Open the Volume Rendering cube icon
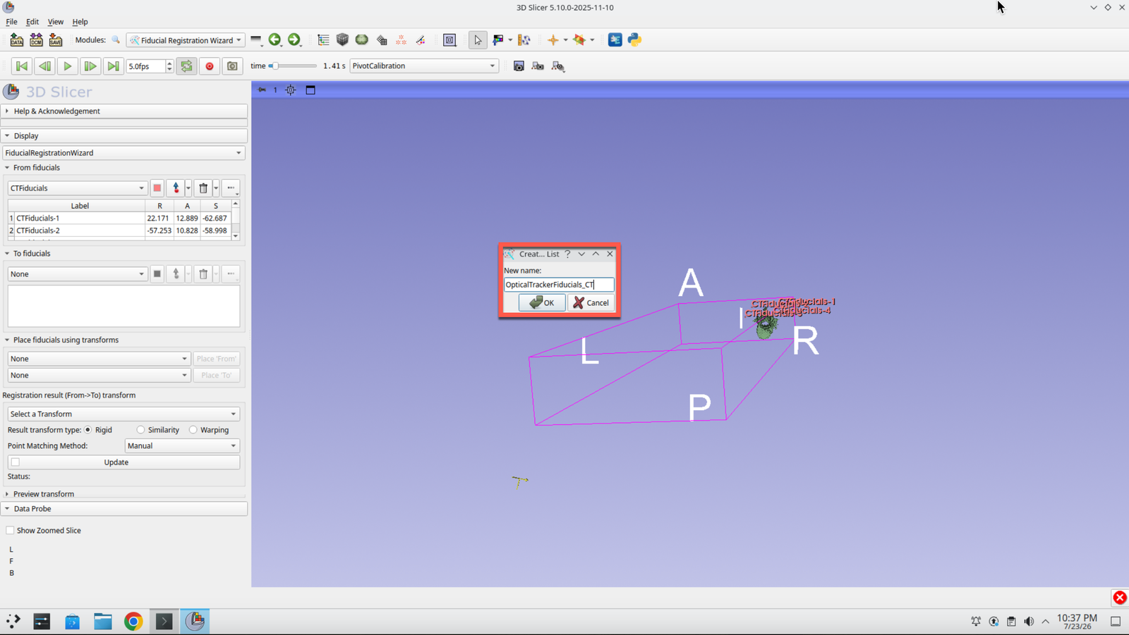Viewport: 1129px width, 635px height. point(342,40)
